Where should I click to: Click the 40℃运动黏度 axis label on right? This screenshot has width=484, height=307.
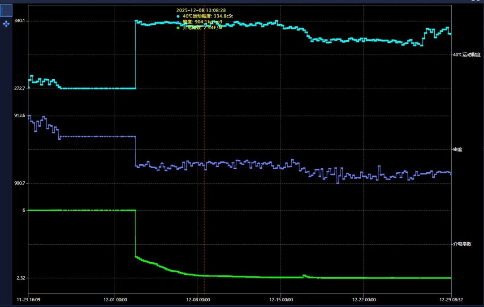tap(467, 55)
